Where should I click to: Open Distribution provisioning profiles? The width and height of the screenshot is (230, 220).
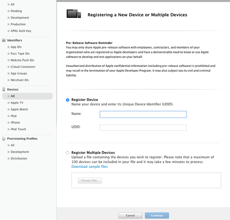coord(19,158)
